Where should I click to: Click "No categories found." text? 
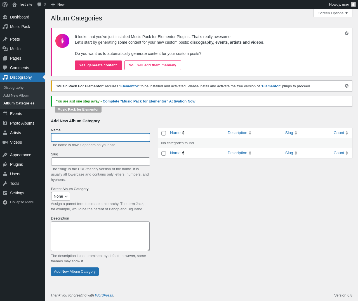178,143
